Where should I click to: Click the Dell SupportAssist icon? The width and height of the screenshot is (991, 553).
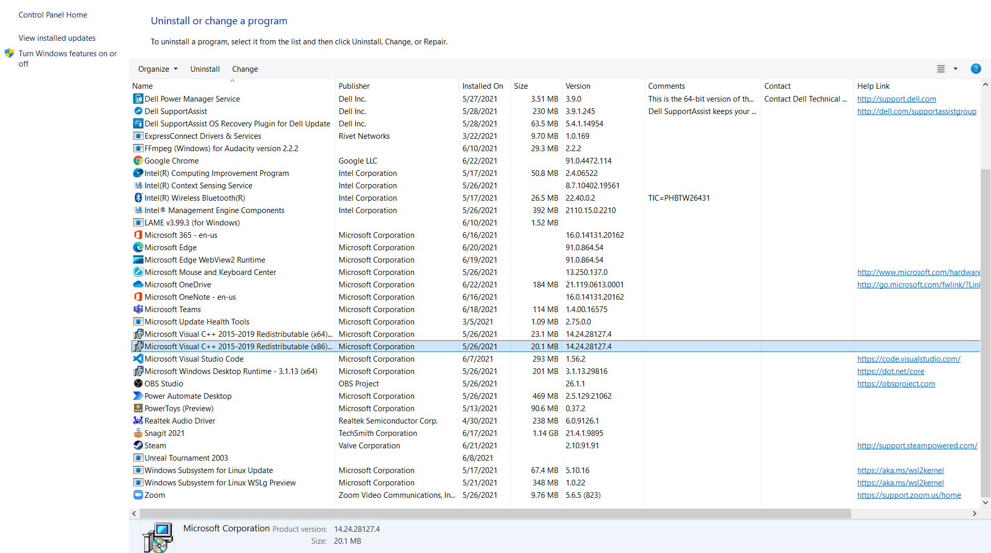(138, 111)
